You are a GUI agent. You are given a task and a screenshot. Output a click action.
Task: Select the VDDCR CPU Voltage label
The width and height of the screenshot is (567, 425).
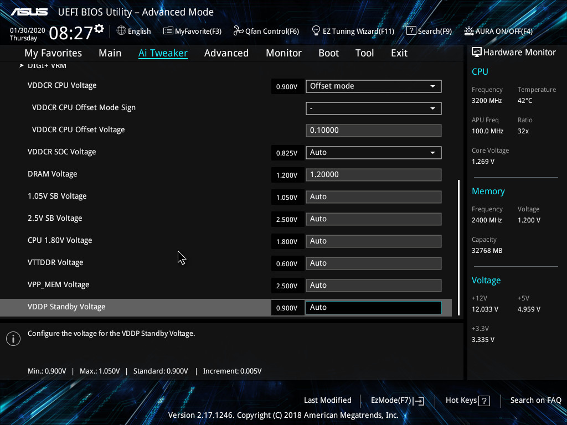[62, 86]
